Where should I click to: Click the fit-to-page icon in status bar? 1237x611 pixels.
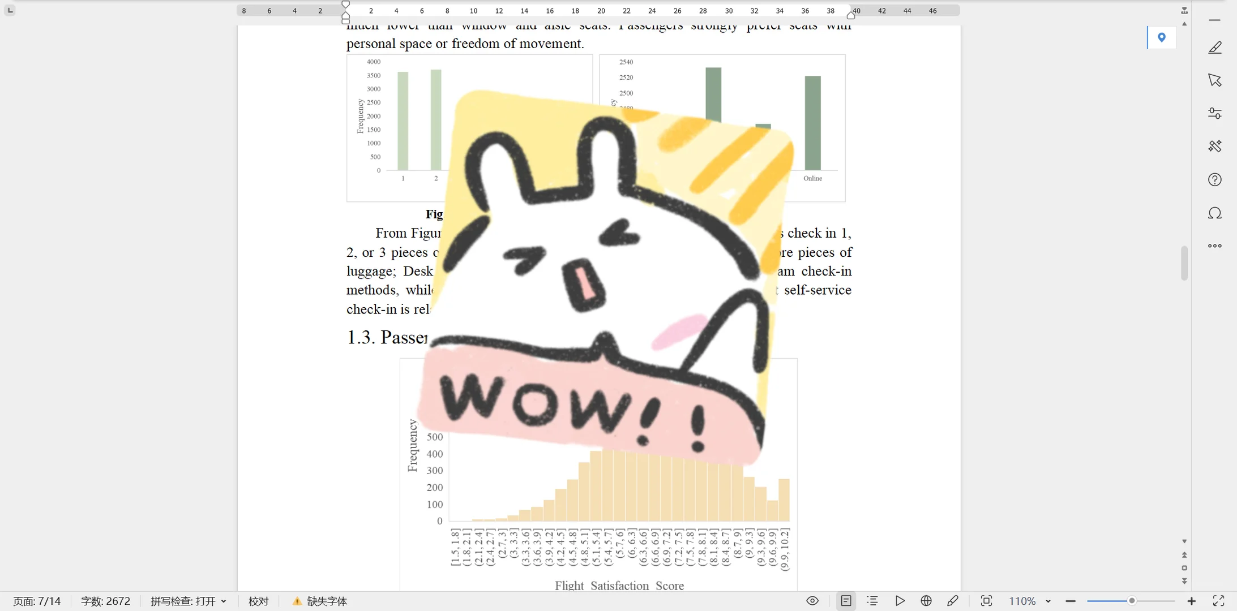[x=987, y=601]
